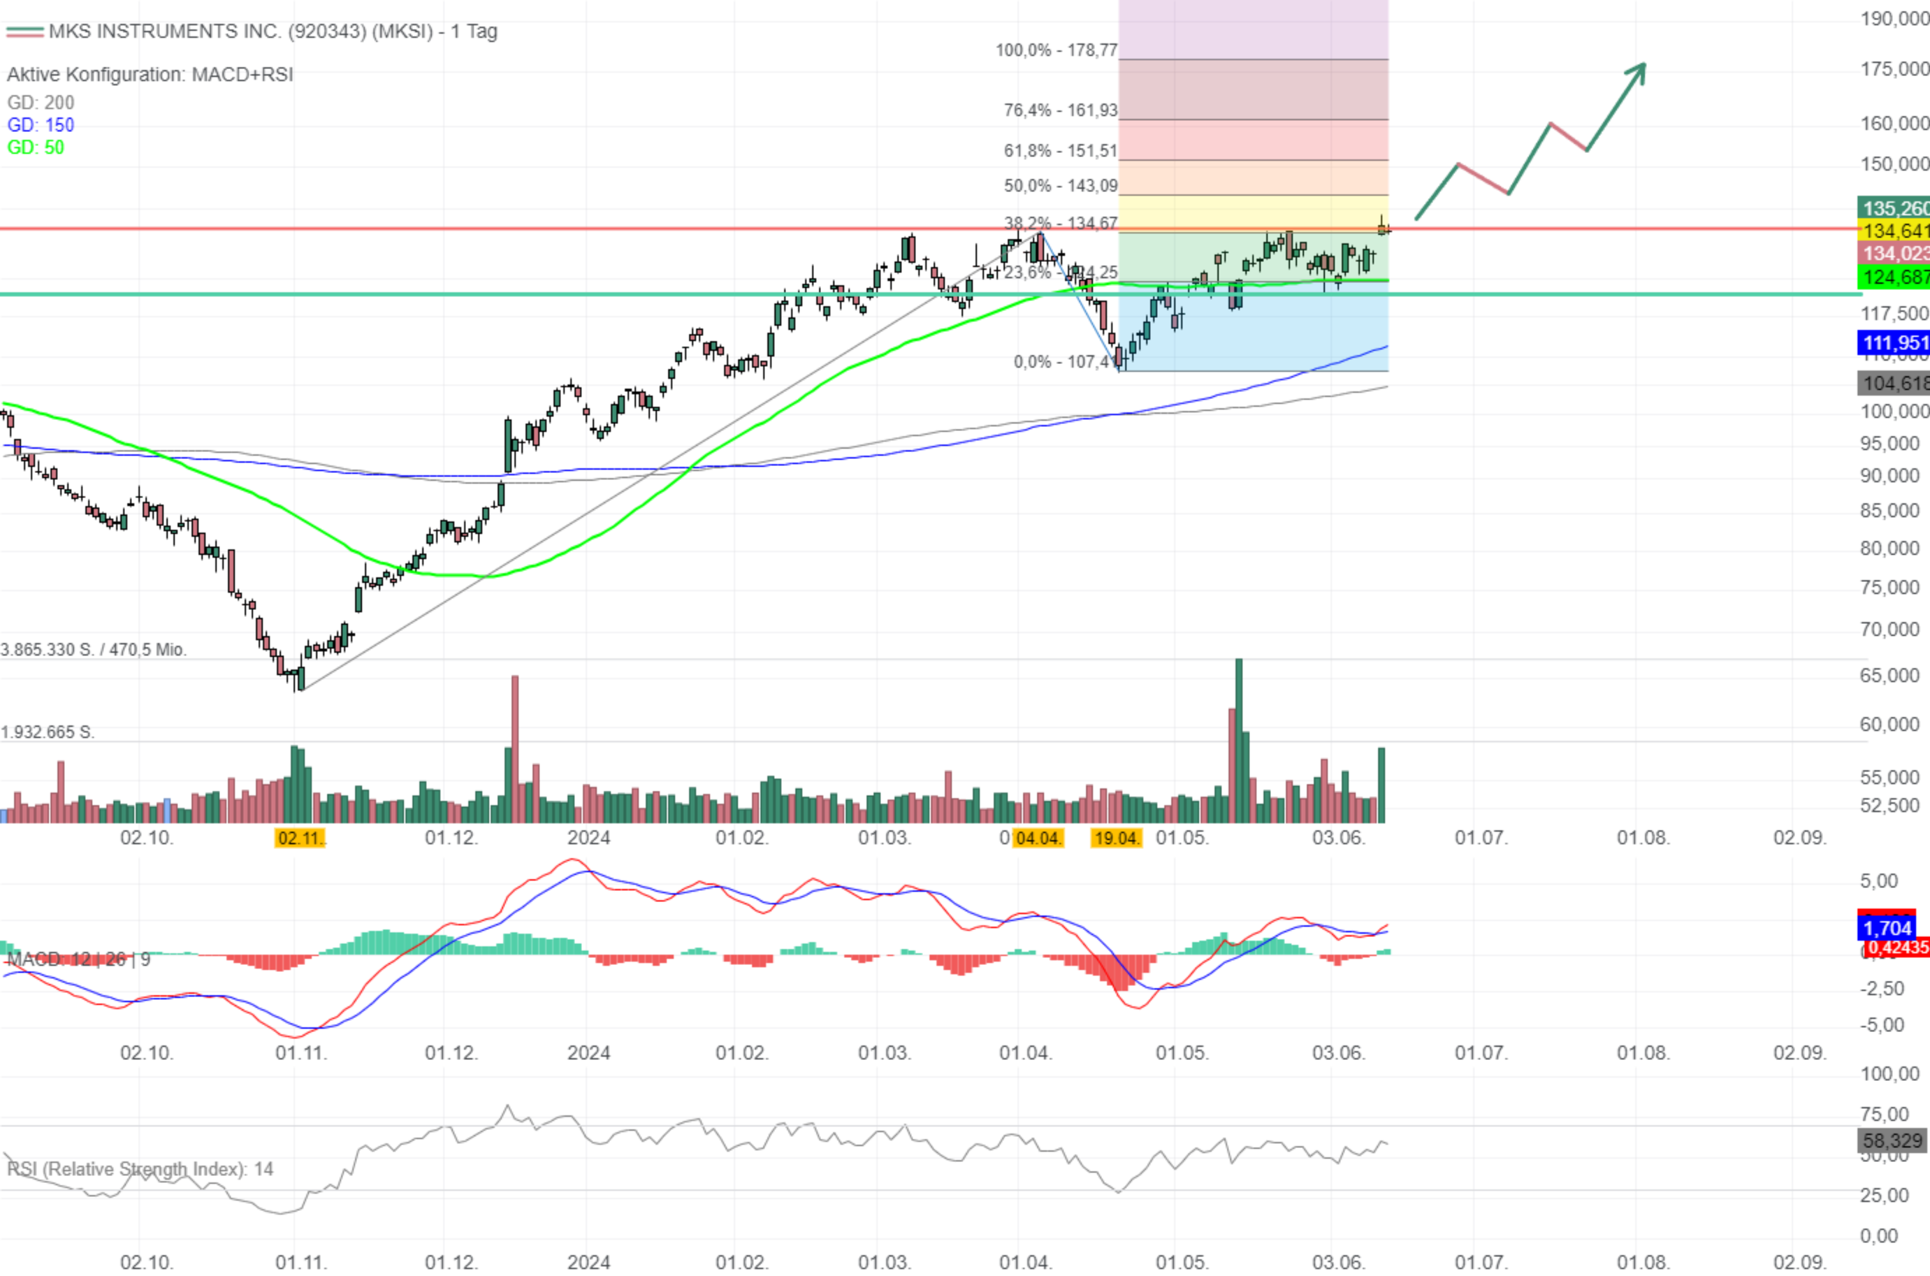Click the 65,000 price axis label
1930x1276 pixels.
pyautogui.click(x=1889, y=676)
